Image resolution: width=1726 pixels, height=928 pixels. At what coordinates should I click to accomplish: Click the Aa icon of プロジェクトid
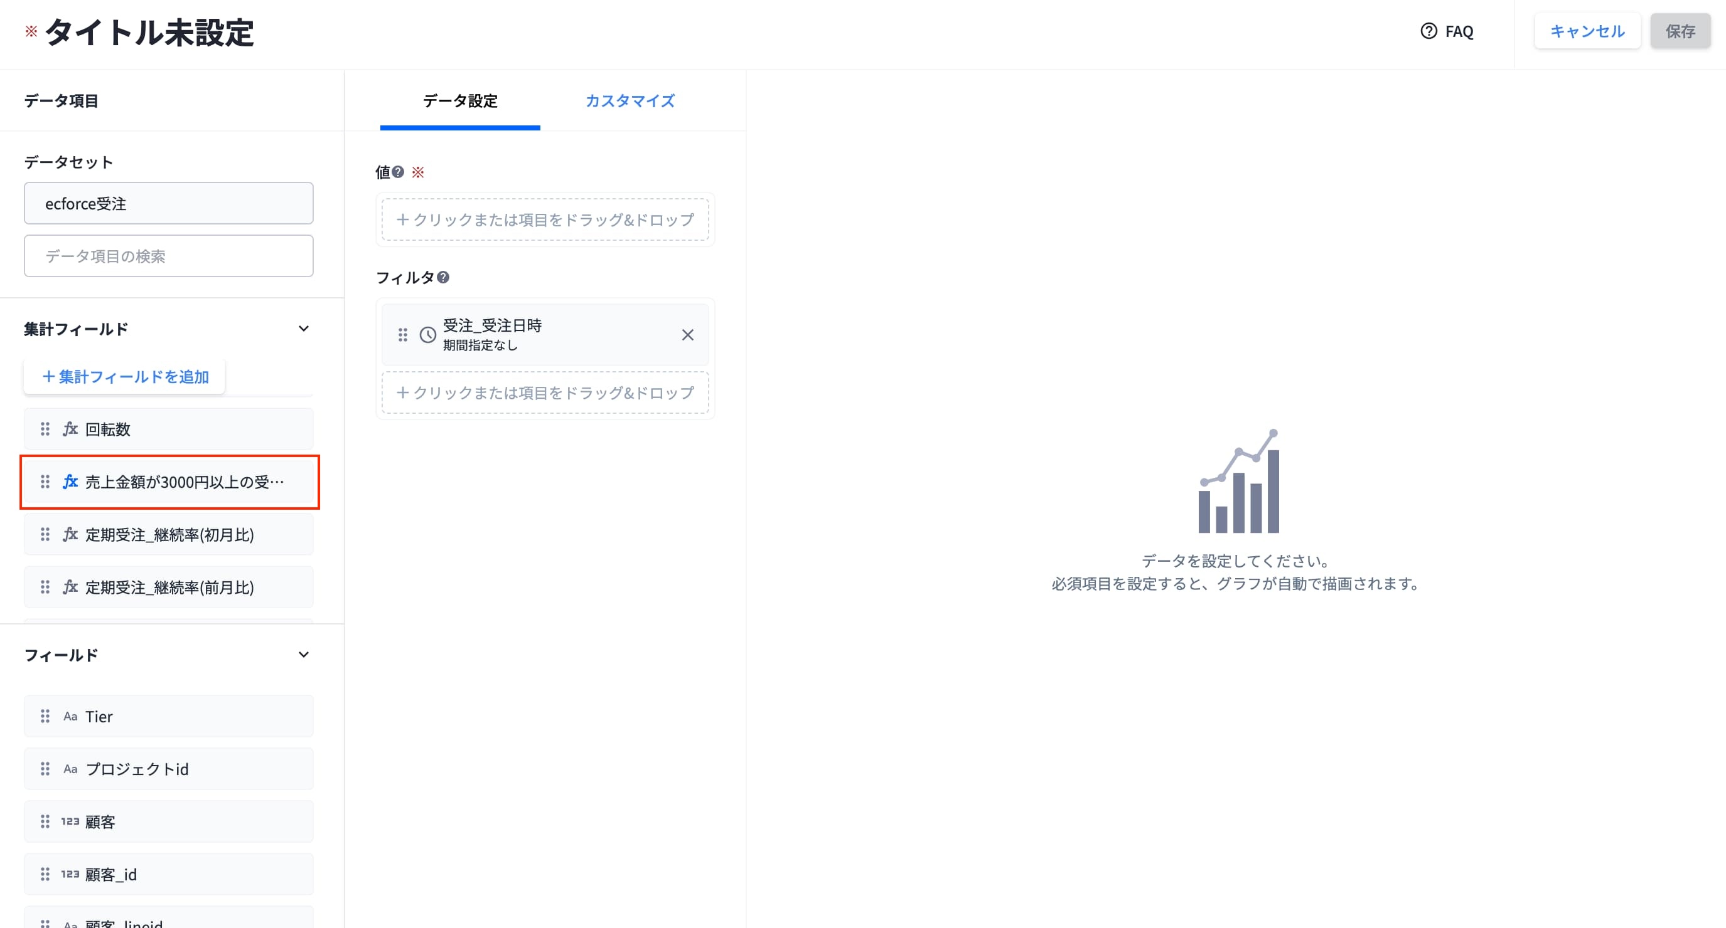coord(70,769)
